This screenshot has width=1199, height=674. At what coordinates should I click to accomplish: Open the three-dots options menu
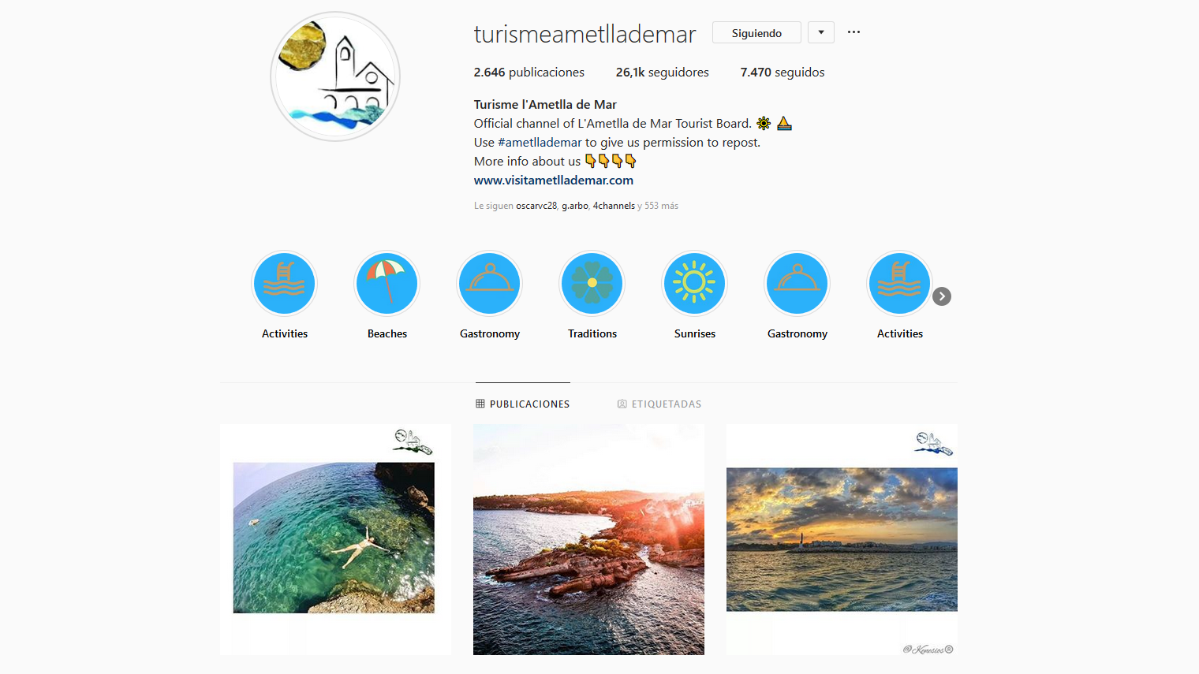click(853, 32)
